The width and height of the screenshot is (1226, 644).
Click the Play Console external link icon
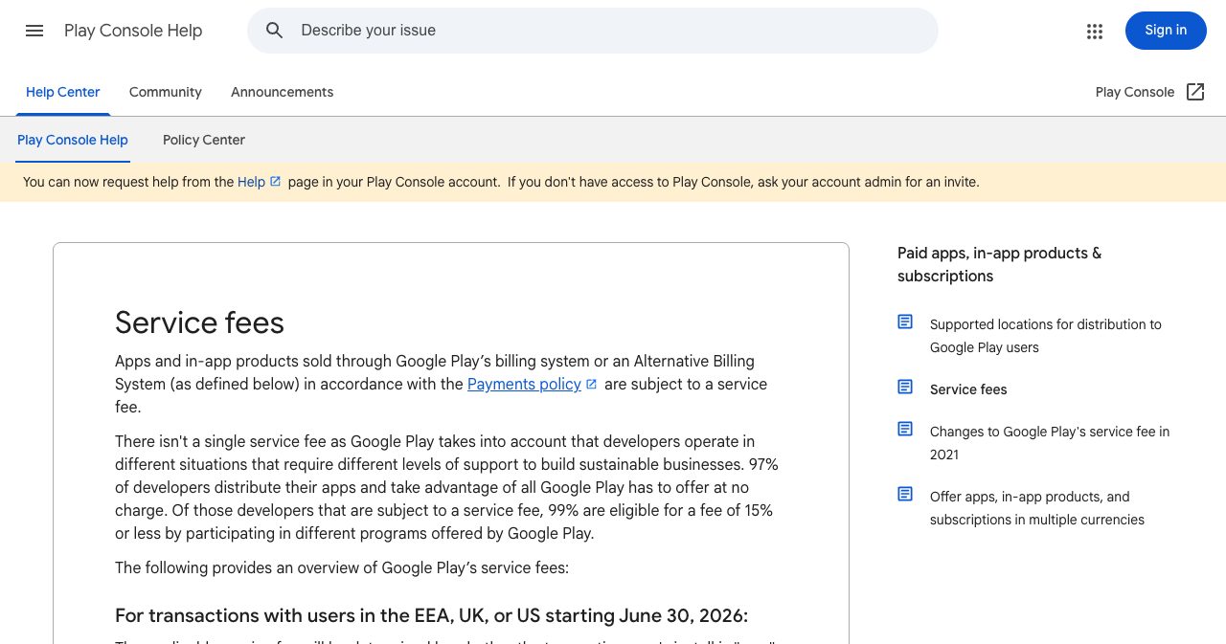point(1195,92)
